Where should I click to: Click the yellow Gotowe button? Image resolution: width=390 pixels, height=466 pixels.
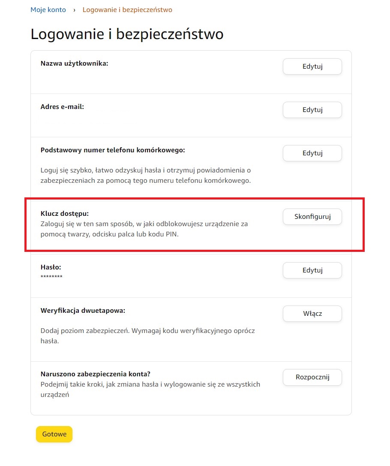[x=54, y=434]
